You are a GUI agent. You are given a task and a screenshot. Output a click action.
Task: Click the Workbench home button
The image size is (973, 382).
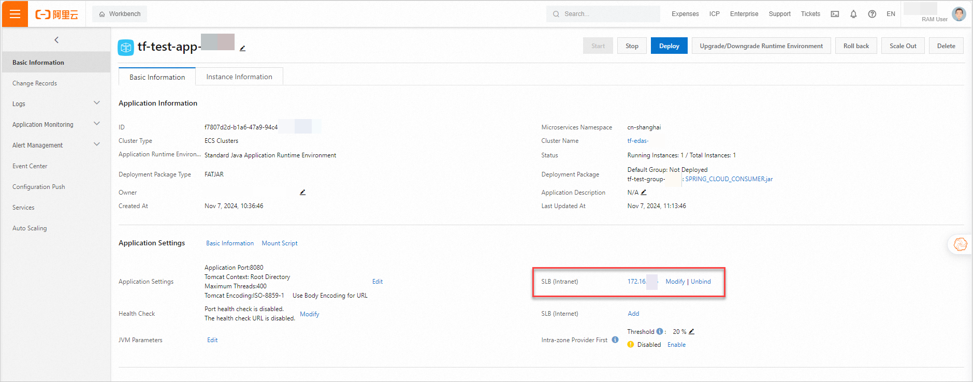point(120,14)
